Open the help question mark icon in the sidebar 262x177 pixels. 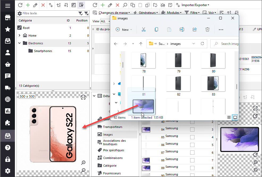point(8,148)
